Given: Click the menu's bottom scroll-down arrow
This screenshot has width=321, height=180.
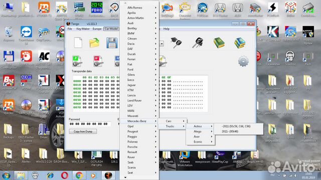Looking at the screenshot, I should [x=125, y=177].
